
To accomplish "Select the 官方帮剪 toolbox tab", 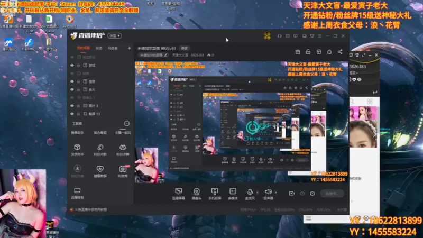I will pyautogui.click(x=100, y=133).
